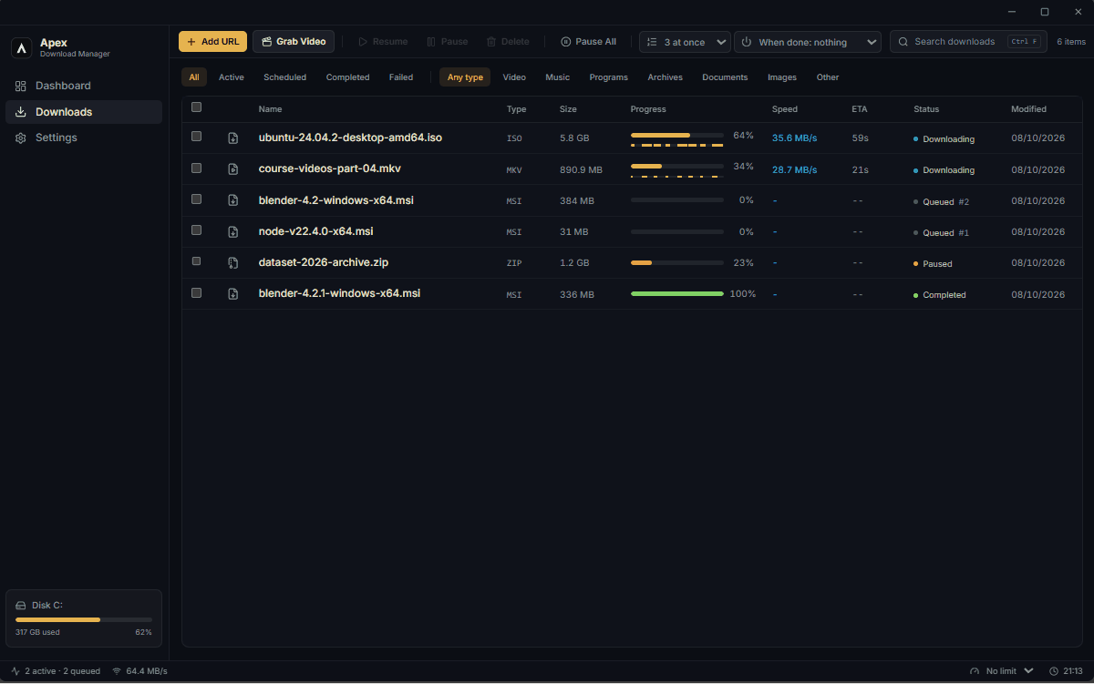Click the activity pulse icon in status bar

coord(15,671)
